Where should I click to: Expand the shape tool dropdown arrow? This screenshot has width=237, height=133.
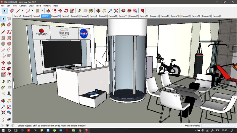(x=42, y=11)
